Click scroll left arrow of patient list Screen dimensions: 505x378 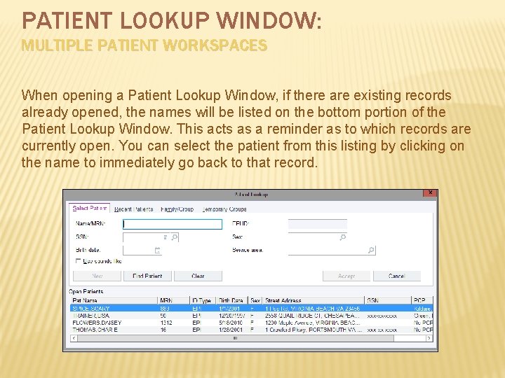click(x=74, y=338)
